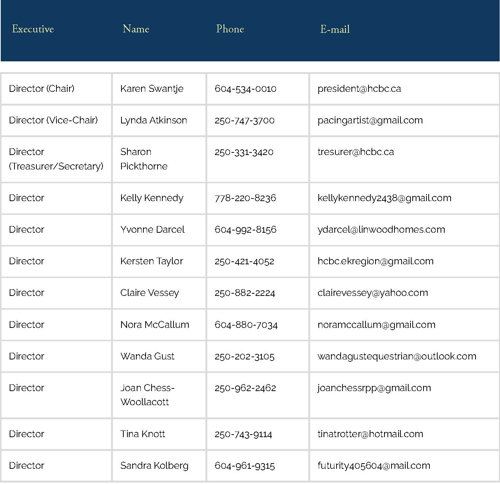Screen dimensions: 500x484
Task: Click phone number 250-421-4052
Action: tap(244, 261)
